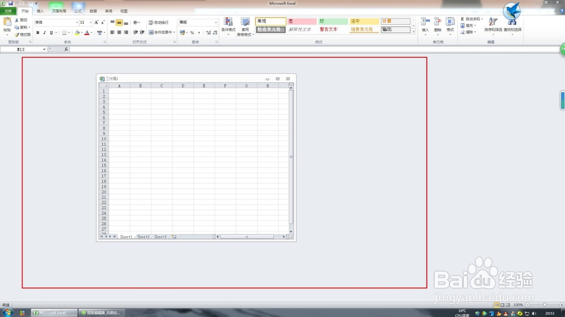
Task: Click the top vertical align icon
Action: pyautogui.click(x=112, y=23)
